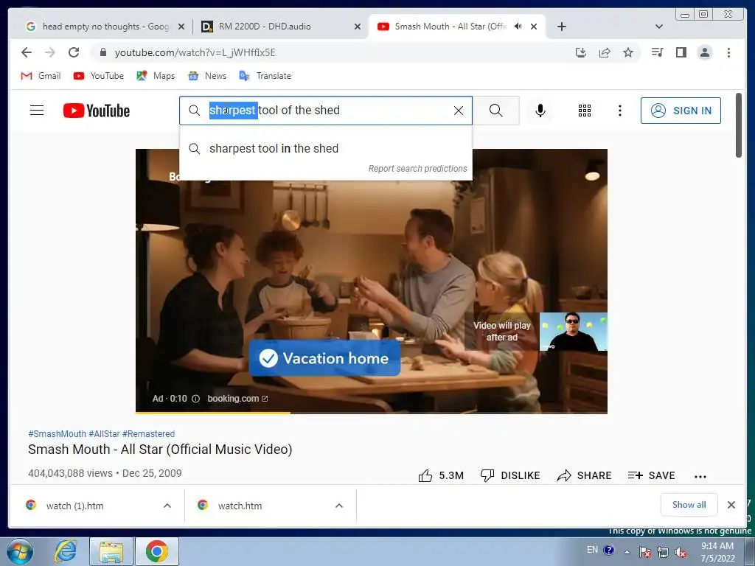
Task: Click the address bar URL
Action: (195, 52)
